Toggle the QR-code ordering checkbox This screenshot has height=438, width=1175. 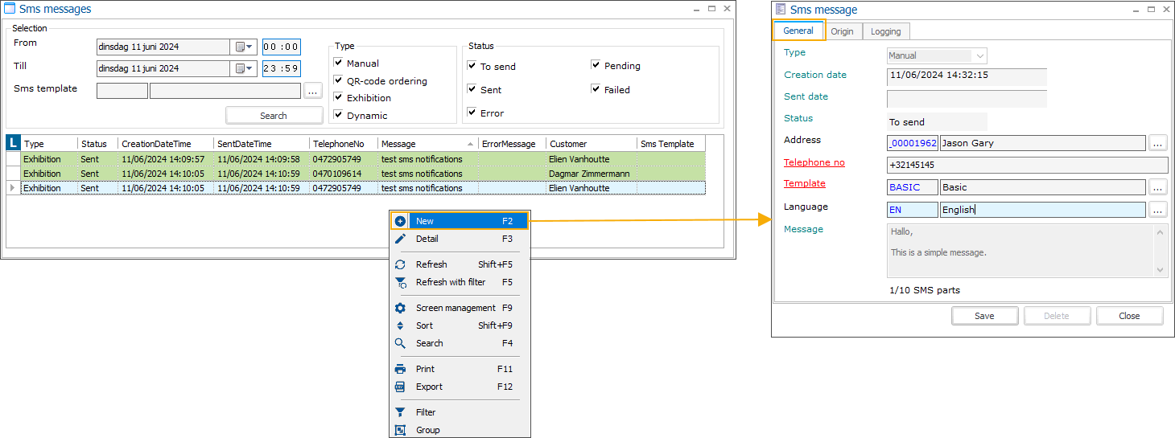339,80
